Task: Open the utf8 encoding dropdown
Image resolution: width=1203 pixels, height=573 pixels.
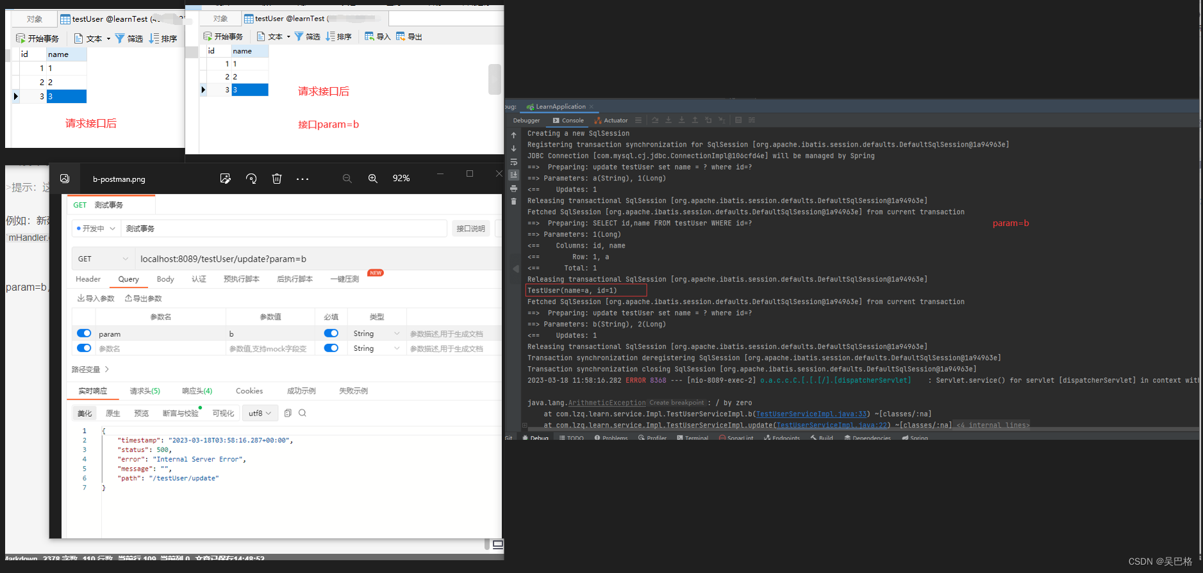Action: pyautogui.click(x=260, y=413)
